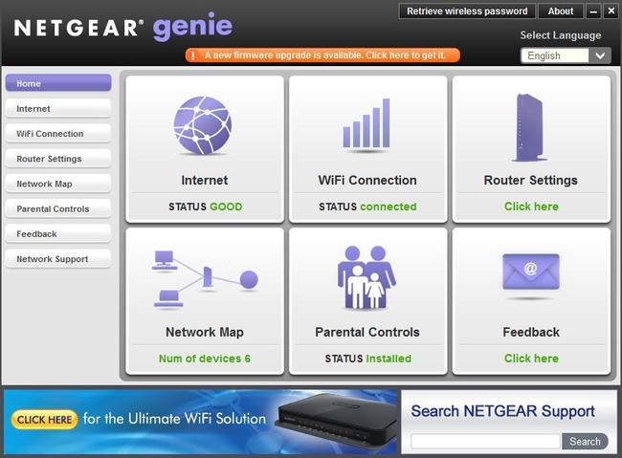Screen dimensions: 622x458
Task: Open Network Map sidebar item
Action: click(x=58, y=184)
